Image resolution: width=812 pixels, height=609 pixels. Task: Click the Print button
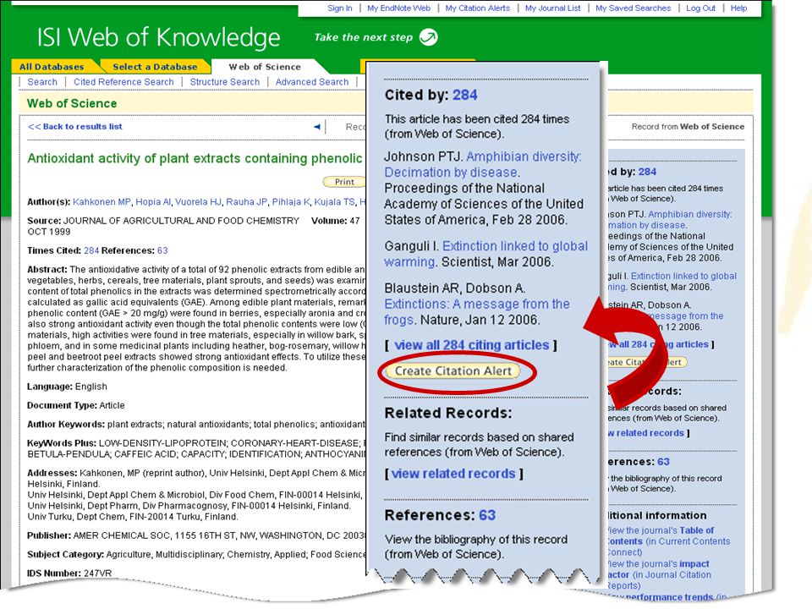[344, 182]
